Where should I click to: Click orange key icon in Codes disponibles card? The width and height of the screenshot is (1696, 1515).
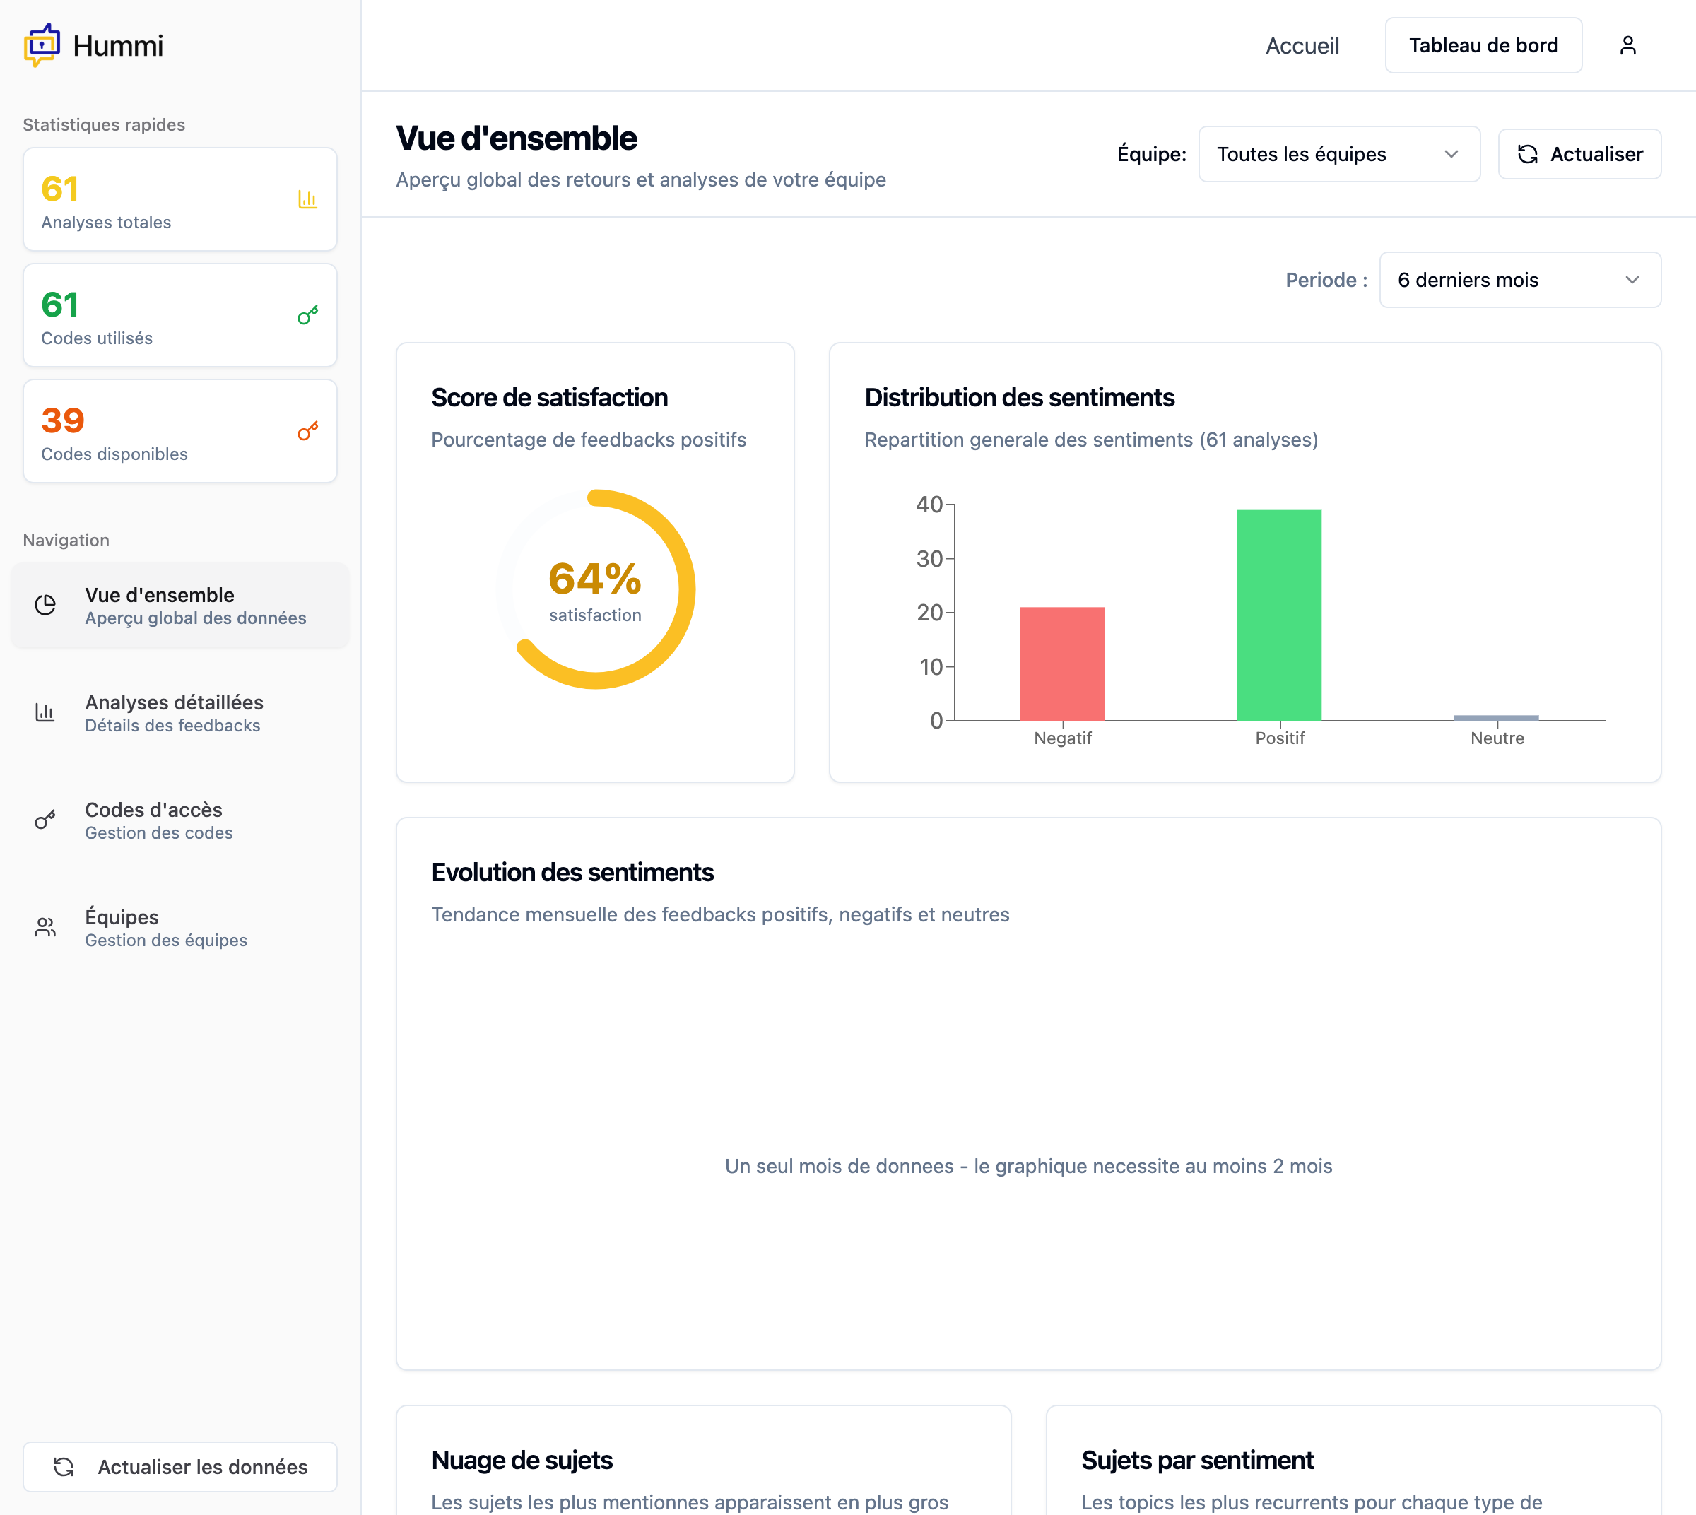(x=307, y=431)
